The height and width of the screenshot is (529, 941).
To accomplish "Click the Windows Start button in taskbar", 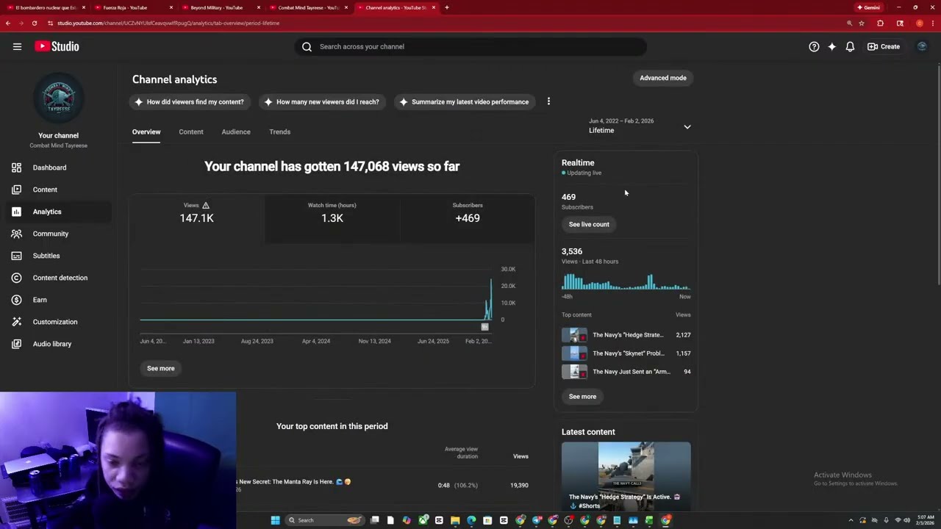I will tap(275, 520).
